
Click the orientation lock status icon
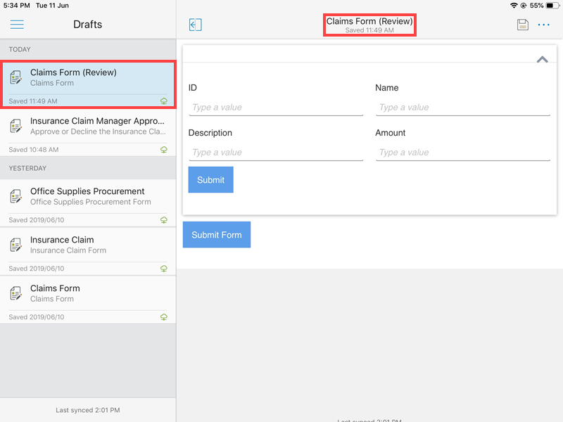tap(524, 6)
